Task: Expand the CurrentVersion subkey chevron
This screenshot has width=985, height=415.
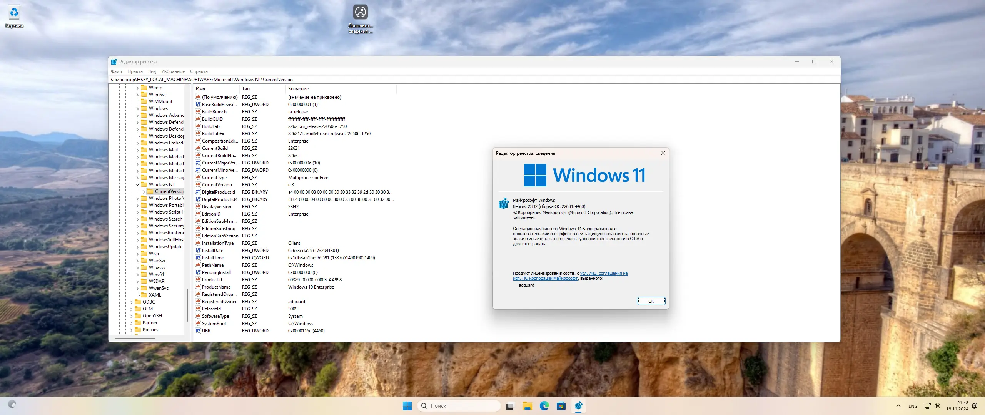Action: point(144,191)
